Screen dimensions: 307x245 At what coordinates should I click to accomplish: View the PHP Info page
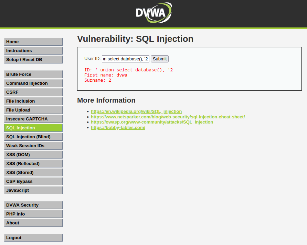click(x=33, y=214)
